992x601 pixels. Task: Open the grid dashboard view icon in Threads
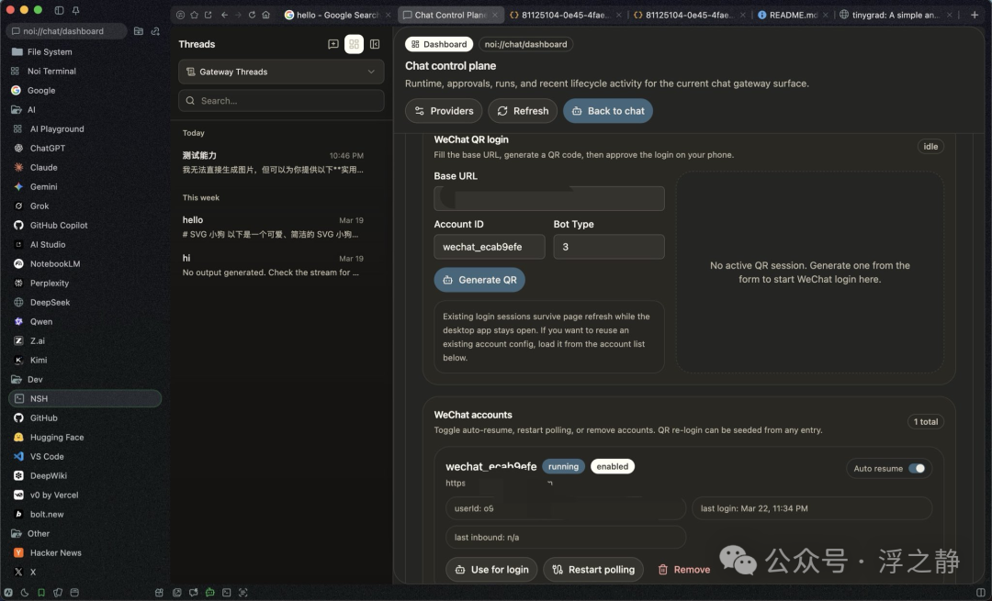pos(354,44)
